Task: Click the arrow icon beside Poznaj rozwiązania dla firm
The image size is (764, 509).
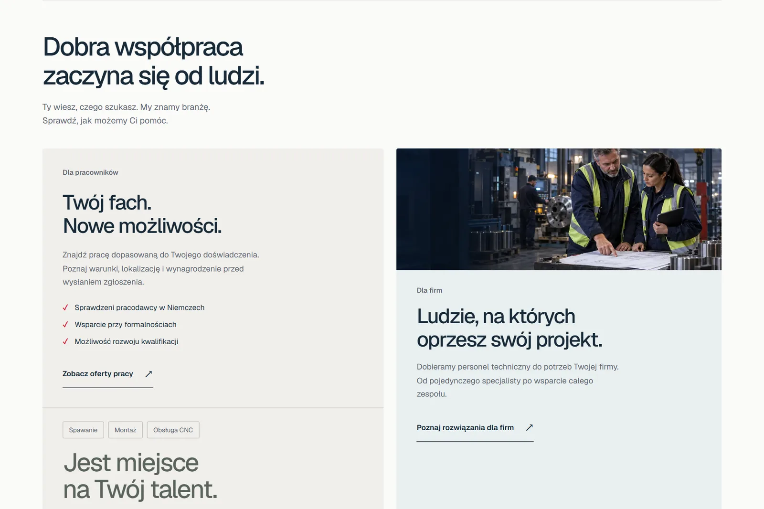Action: (529, 427)
